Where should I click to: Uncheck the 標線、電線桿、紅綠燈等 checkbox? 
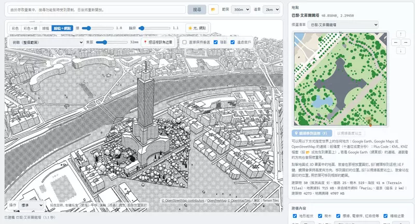pos(338,216)
